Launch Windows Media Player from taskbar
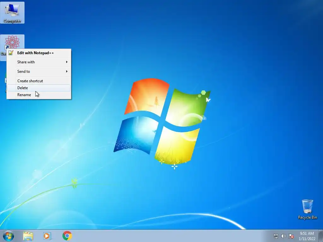The image size is (323, 242). 47,236
